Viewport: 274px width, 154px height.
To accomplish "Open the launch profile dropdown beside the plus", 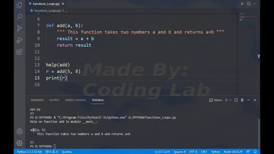I will coord(230,100).
